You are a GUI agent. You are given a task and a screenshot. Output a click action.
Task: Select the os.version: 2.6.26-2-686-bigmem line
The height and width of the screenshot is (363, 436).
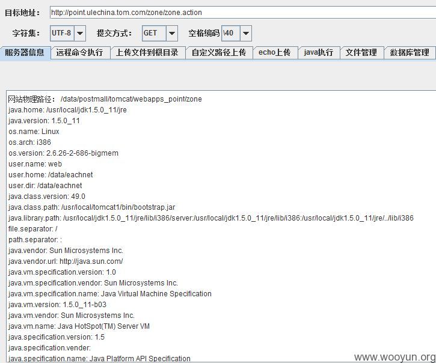click(63, 153)
